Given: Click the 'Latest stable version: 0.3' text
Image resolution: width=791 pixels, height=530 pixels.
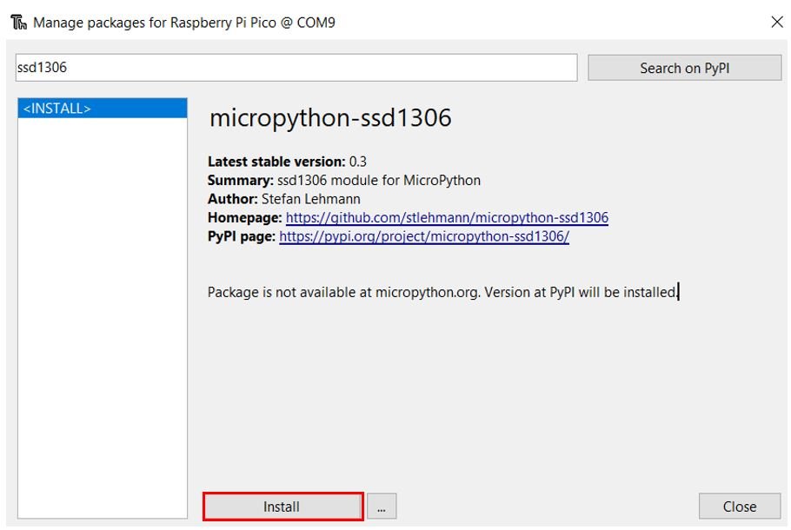Looking at the screenshot, I should pyautogui.click(x=287, y=162).
